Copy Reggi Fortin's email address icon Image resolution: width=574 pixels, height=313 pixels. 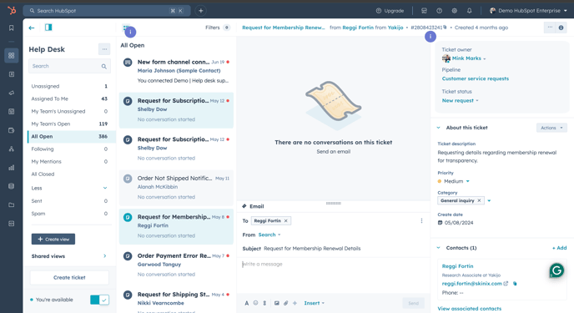pos(515,283)
